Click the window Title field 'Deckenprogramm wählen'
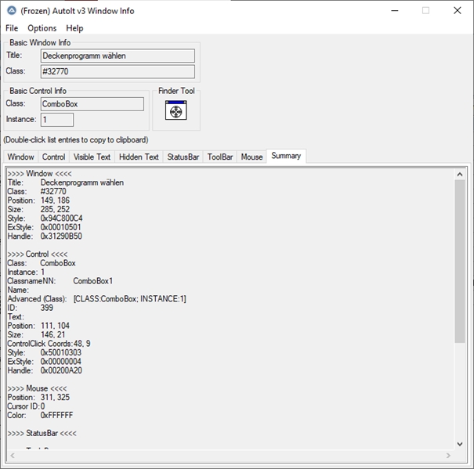The image size is (474, 469). pos(118,56)
